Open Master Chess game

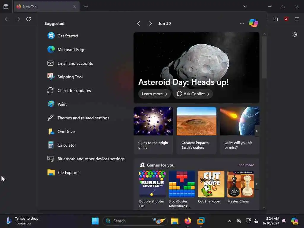click(240, 187)
